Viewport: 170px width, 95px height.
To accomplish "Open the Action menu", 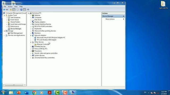I will [x=10, y=7].
